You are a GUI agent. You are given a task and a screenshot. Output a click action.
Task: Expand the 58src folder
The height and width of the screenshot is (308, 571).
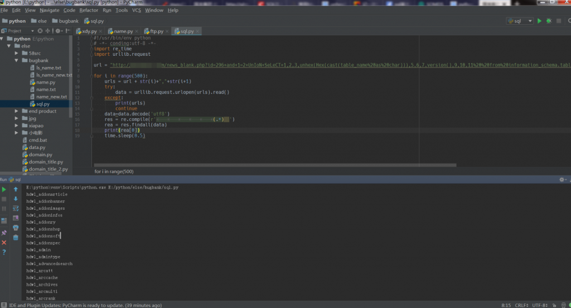[16, 53]
